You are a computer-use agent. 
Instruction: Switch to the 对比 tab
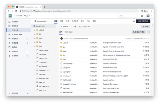coord(88,21)
